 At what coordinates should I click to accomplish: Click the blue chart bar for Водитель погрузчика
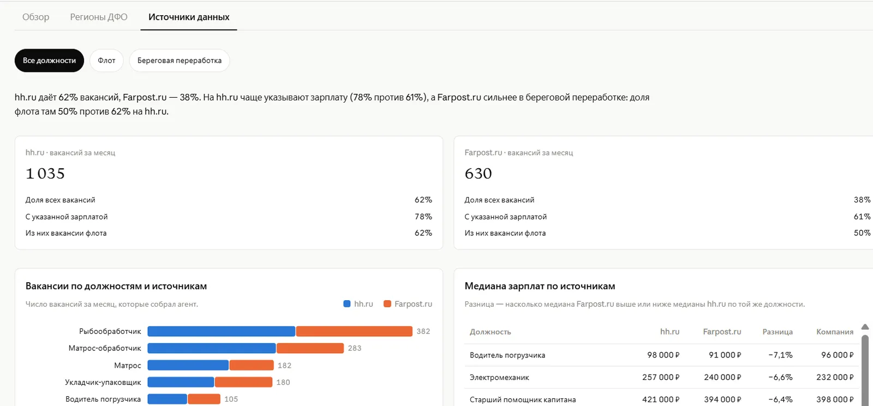coord(168,399)
